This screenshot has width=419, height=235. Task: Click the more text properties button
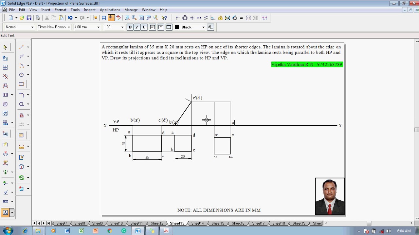[x=210, y=27]
